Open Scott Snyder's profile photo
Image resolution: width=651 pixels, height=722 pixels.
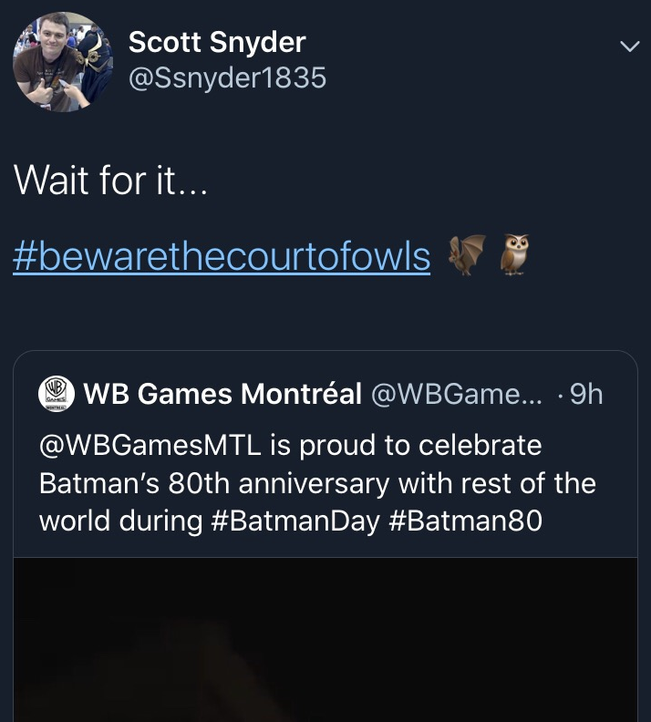(x=62, y=62)
